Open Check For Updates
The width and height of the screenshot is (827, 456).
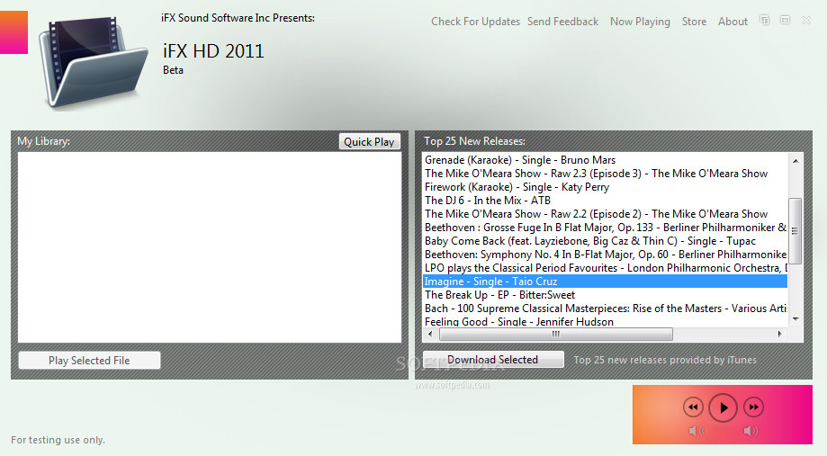(475, 22)
